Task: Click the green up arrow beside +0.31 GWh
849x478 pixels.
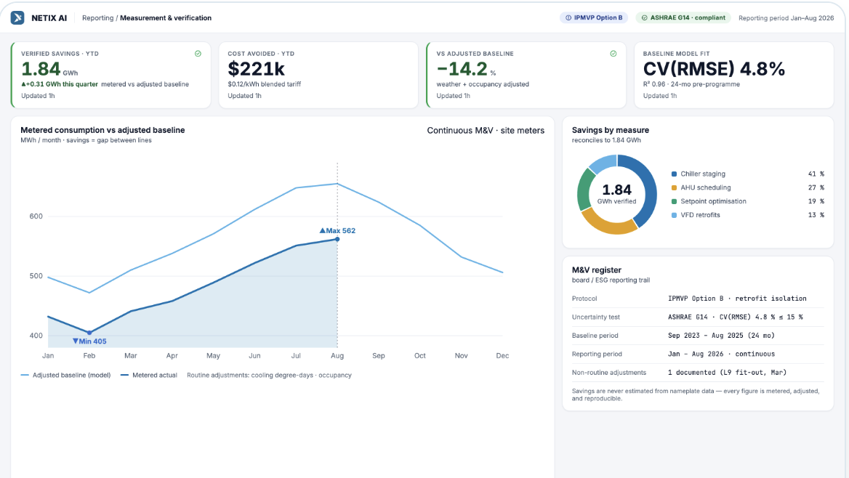Action: 23,84
